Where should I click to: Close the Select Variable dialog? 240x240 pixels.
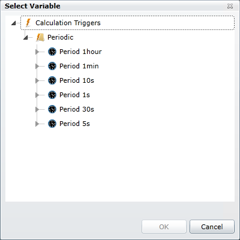(230, 6)
